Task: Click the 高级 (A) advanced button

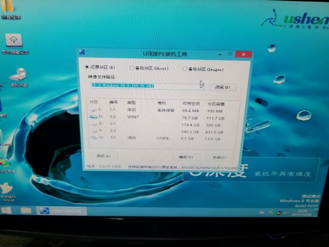Action: point(104,156)
